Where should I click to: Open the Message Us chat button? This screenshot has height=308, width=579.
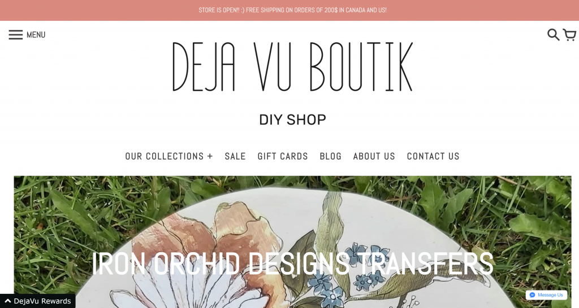(x=547, y=294)
